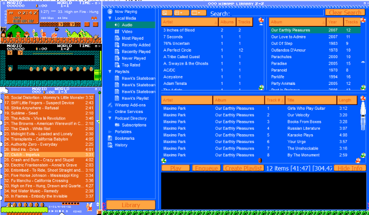Collapse the Local Media tree

point(110,18)
